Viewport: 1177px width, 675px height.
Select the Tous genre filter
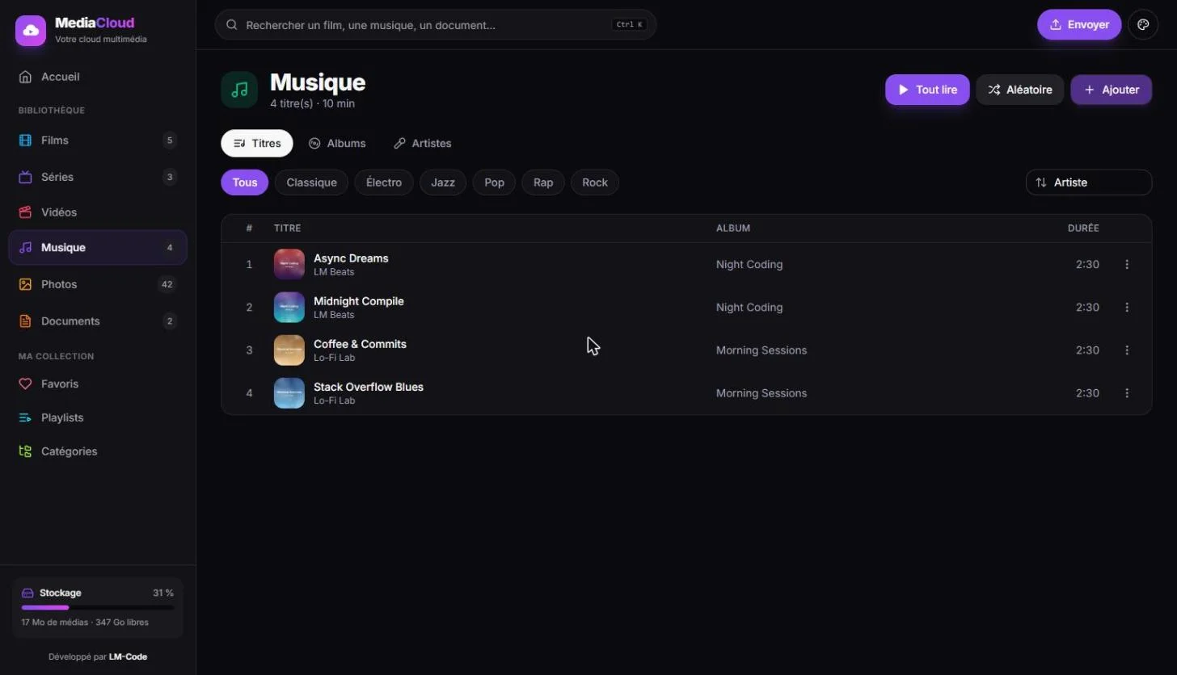pyautogui.click(x=245, y=182)
